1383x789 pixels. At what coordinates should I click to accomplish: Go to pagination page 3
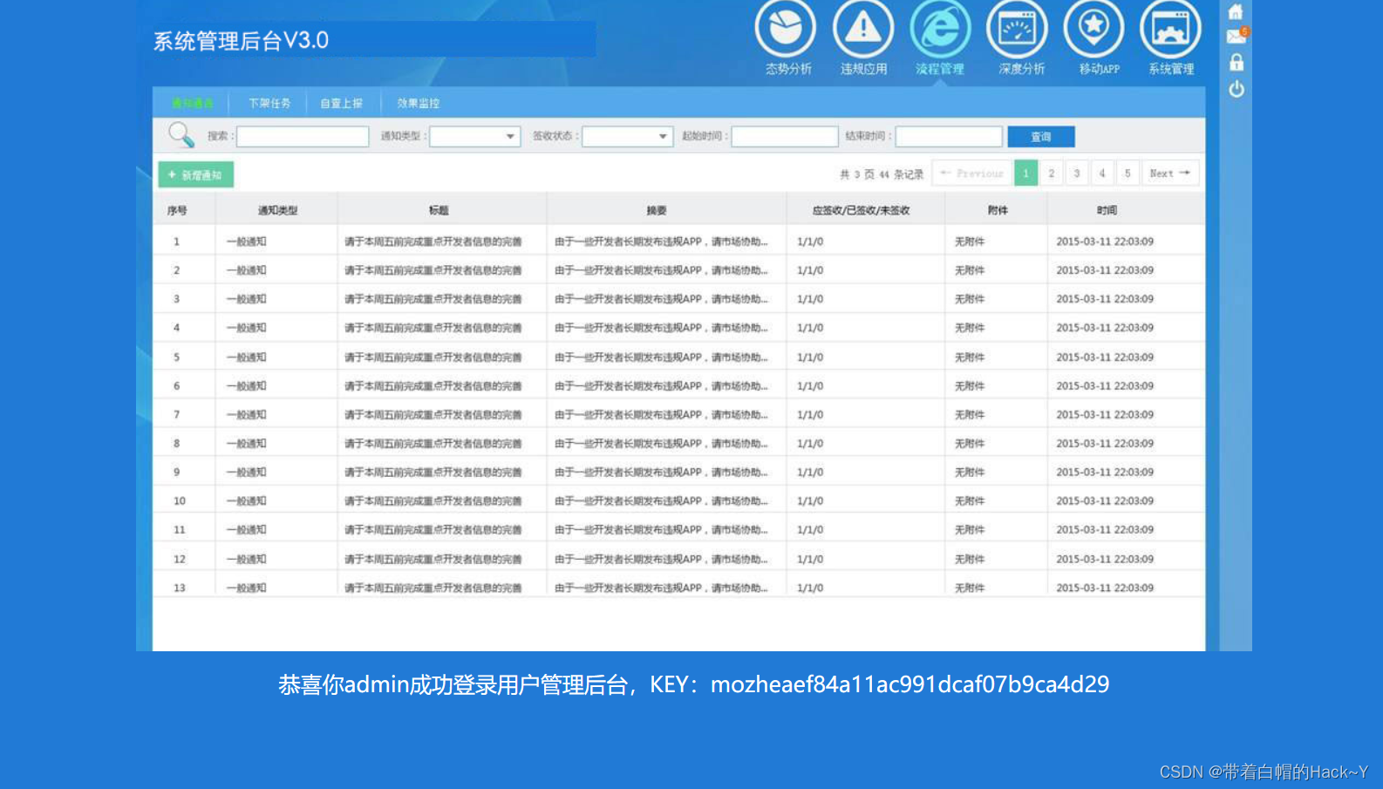pyautogui.click(x=1076, y=173)
